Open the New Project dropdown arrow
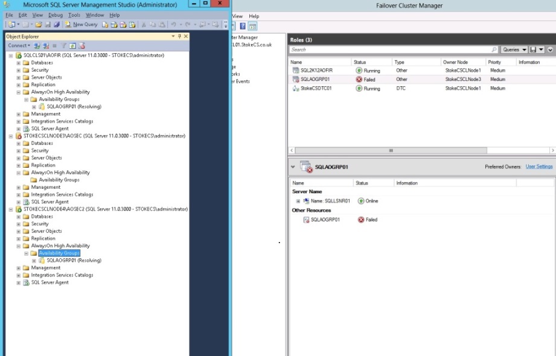The width and height of the screenshot is (556, 356). click(x=18, y=25)
